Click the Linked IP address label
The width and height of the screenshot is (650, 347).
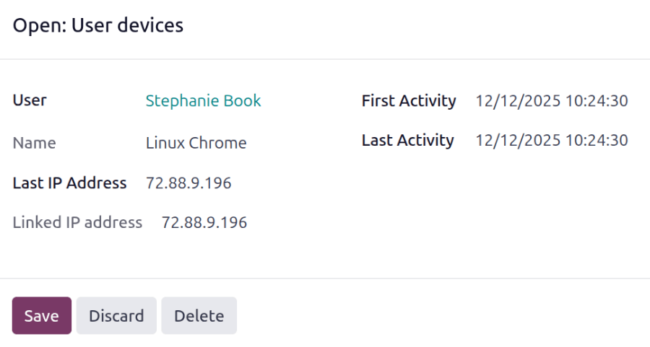(77, 222)
